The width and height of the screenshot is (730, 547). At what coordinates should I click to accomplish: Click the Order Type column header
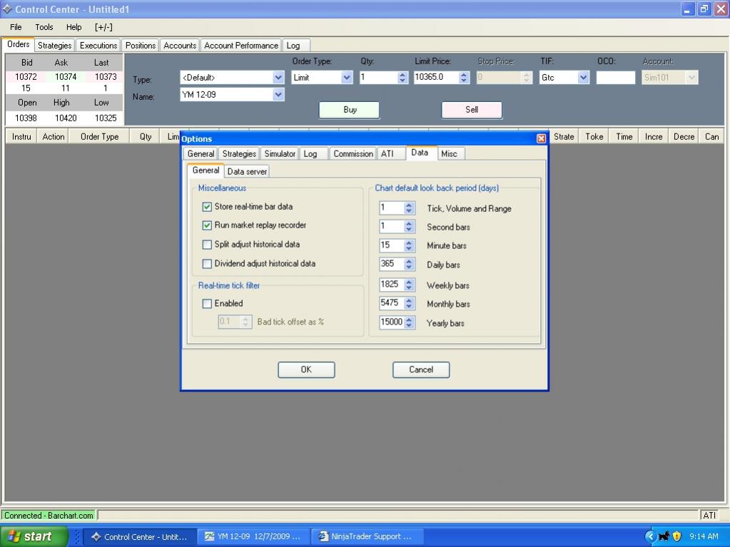click(99, 137)
